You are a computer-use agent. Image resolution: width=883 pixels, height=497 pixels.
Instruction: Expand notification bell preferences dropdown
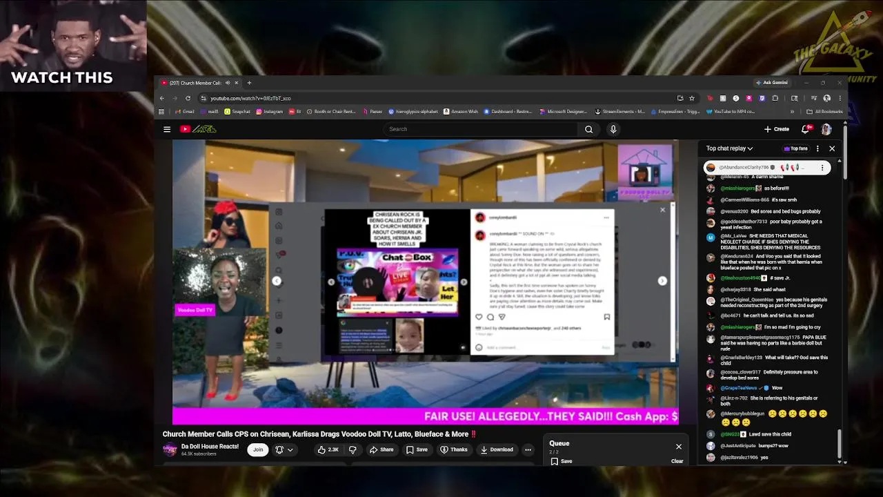coord(290,449)
